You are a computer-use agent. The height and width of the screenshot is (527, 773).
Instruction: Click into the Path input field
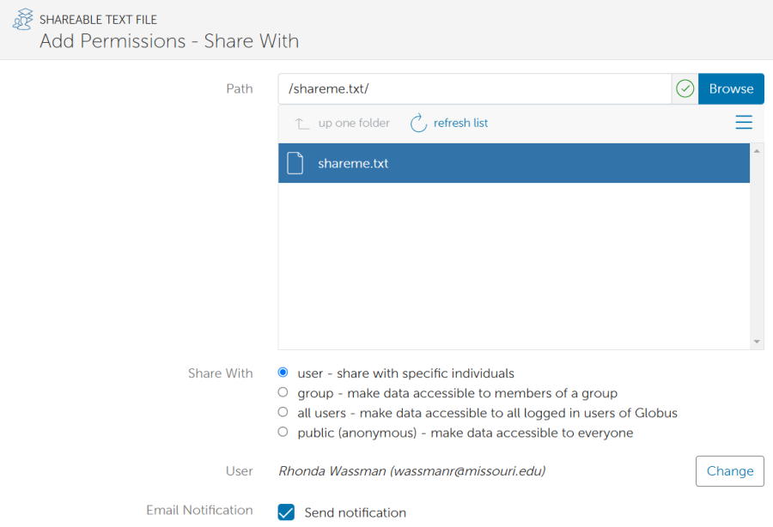pyautogui.click(x=474, y=88)
